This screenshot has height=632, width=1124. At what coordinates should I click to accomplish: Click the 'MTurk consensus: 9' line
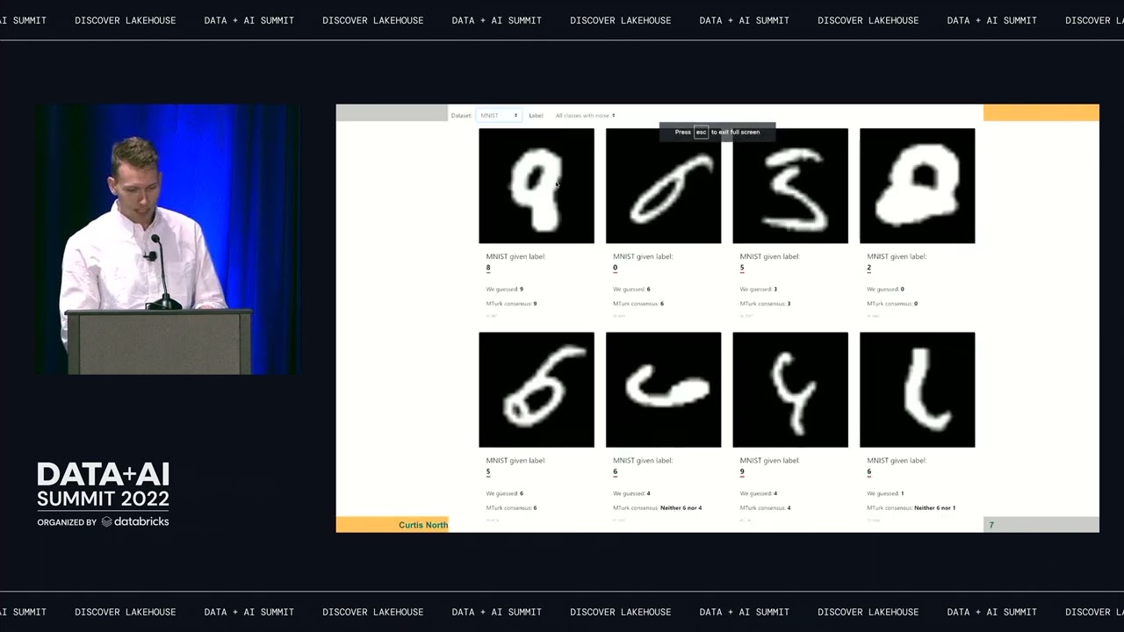(512, 304)
